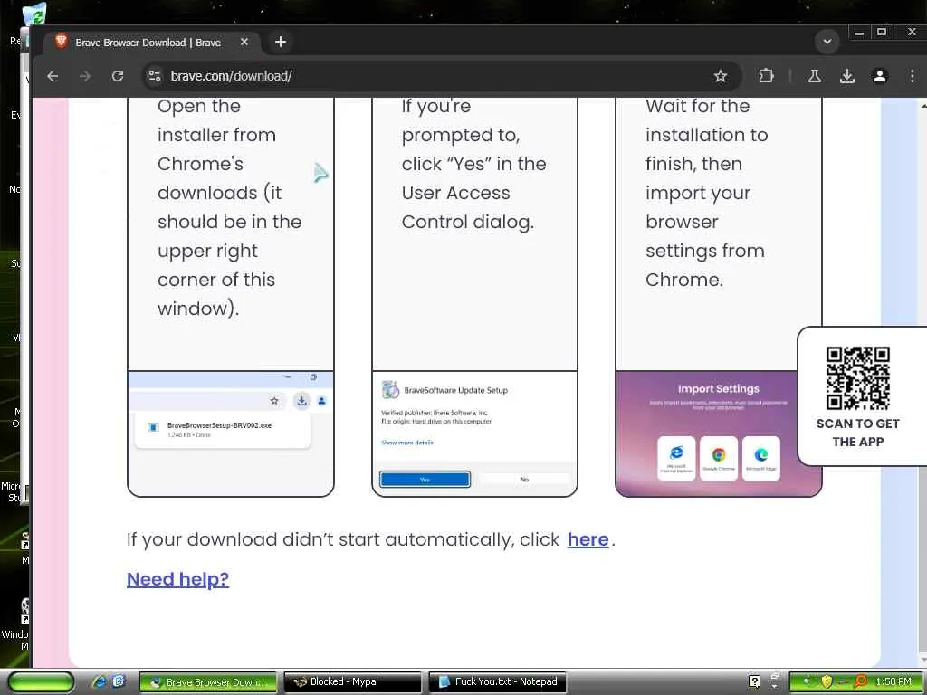Open the Chrome three-dot menu
The image size is (927, 695).
[913, 76]
